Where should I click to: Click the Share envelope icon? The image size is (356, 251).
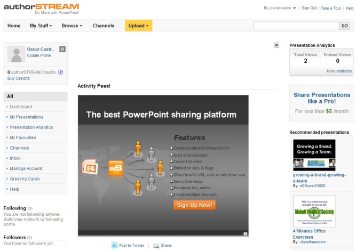(156, 245)
